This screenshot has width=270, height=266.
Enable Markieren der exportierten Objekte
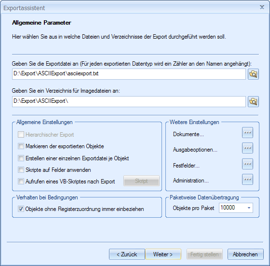(x=21, y=146)
